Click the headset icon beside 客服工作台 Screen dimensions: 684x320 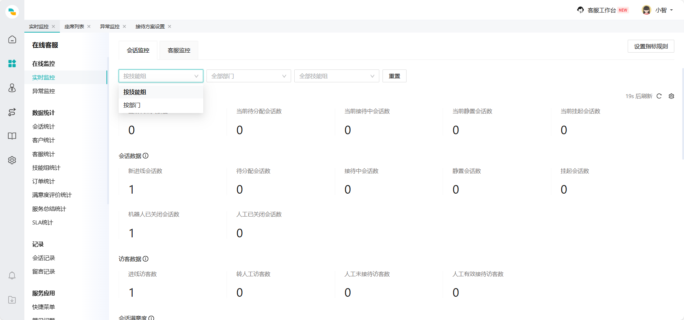click(x=580, y=10)
